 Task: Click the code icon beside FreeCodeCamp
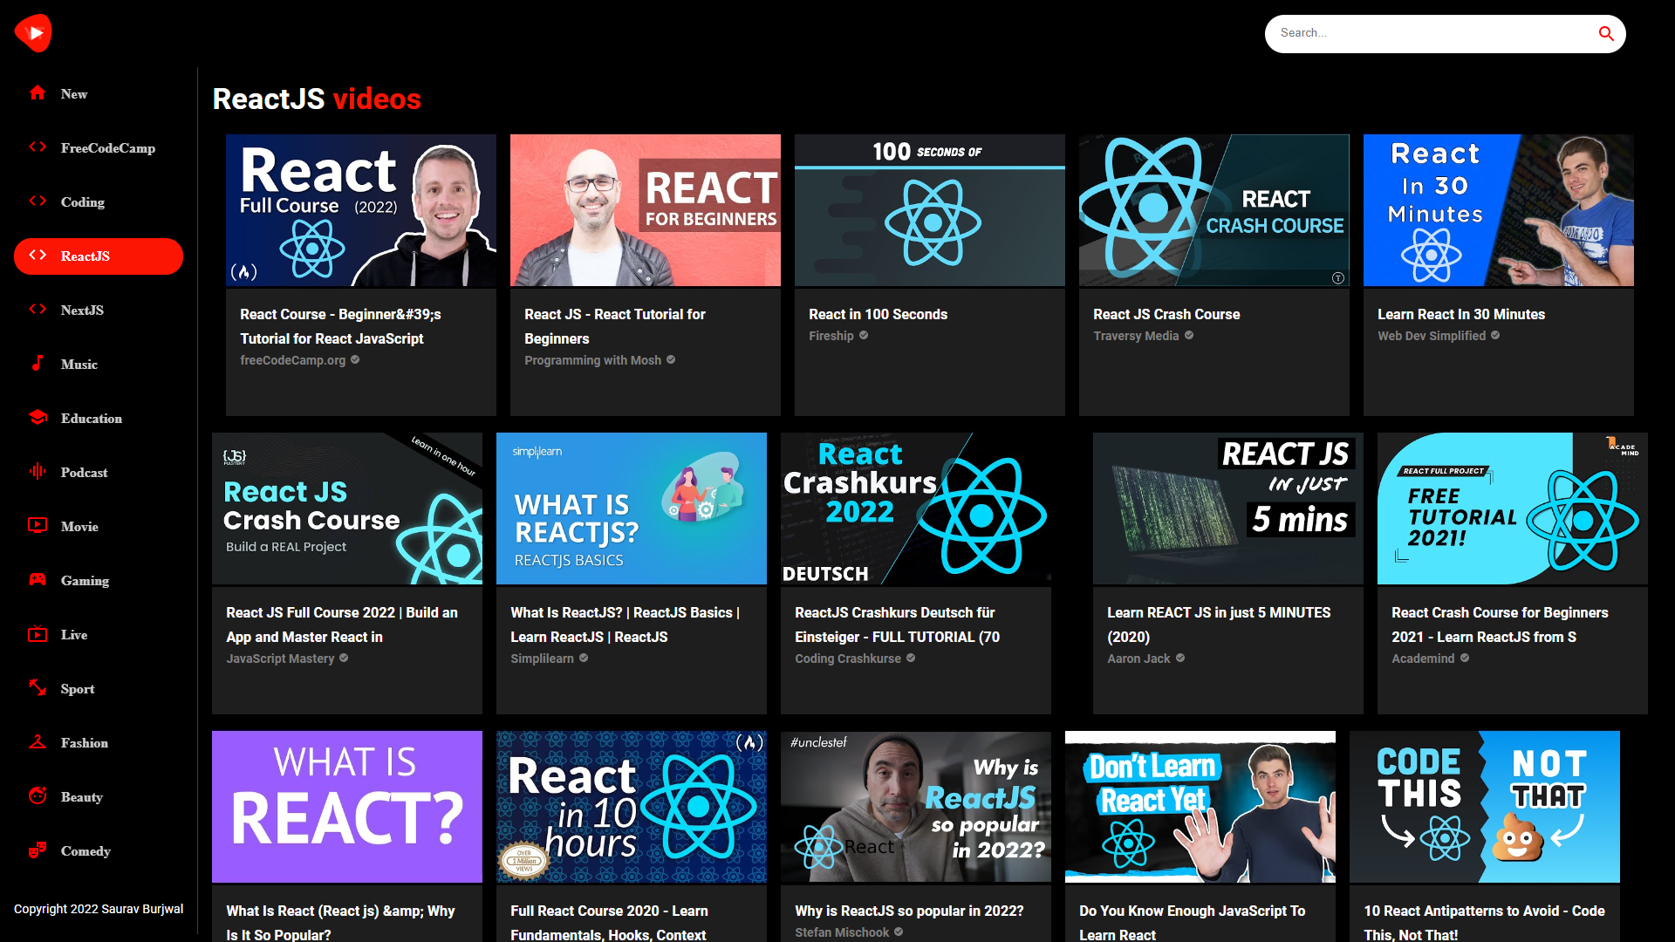pos(38,147)
